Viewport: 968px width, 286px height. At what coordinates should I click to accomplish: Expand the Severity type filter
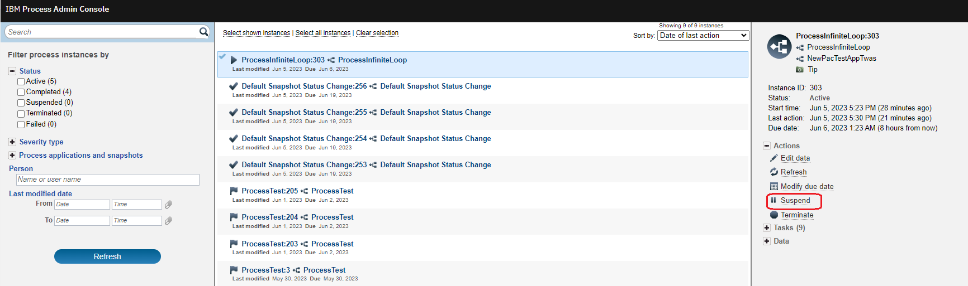[x=12, y=142]
